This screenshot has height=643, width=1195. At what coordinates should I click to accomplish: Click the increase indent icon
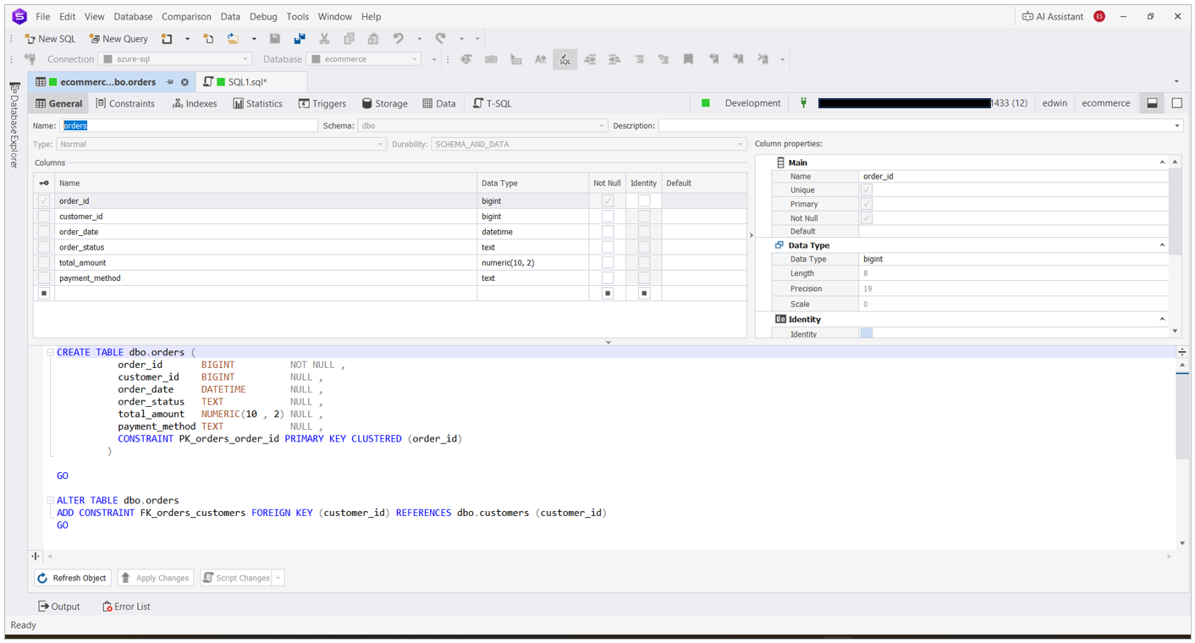click(x=614, y=59)
